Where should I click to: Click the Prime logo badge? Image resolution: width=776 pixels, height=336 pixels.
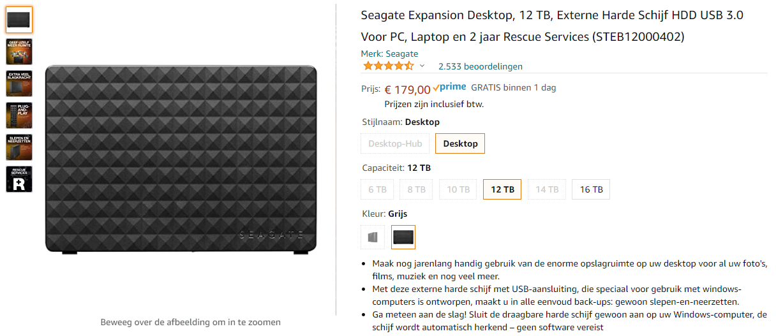click(449, 88)
